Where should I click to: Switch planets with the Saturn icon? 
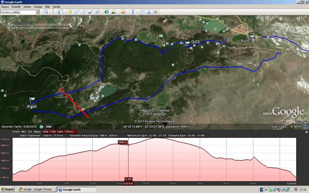[123, 12]
